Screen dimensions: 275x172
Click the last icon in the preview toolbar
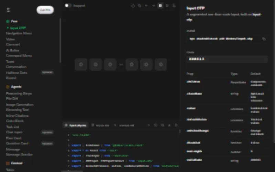[174, 6]
